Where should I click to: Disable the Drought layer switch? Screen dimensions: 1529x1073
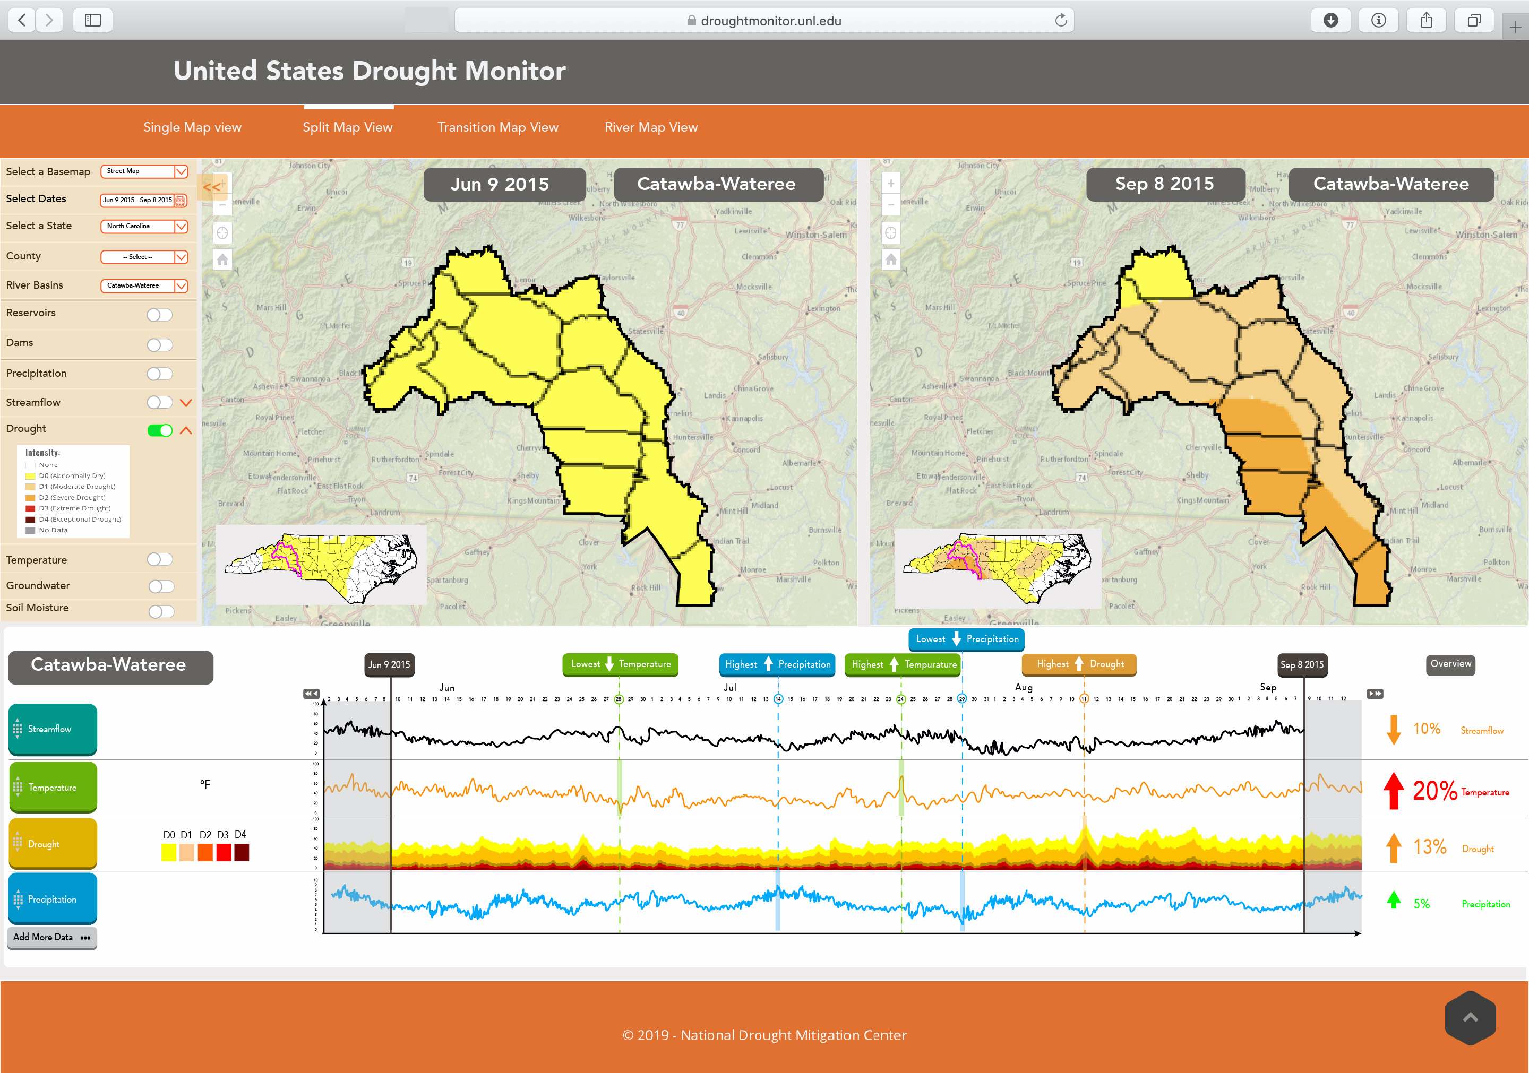tap(160, 431)
